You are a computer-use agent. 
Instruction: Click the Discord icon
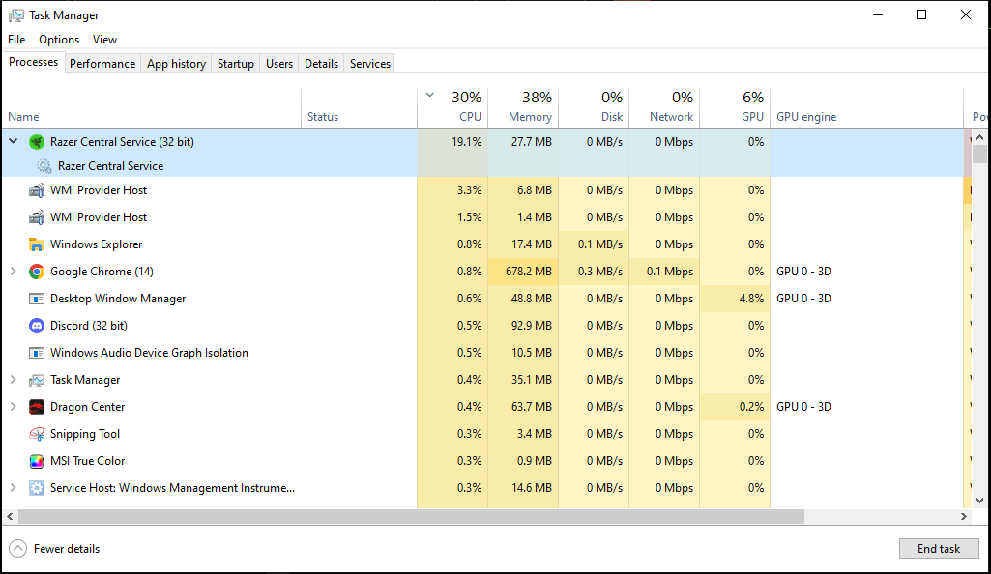pos(37,326)
